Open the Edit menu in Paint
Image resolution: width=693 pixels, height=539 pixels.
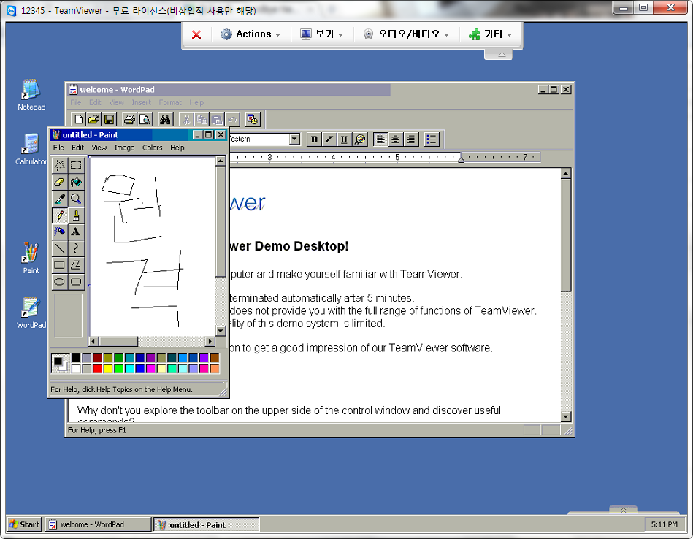(x=78, y=148)
